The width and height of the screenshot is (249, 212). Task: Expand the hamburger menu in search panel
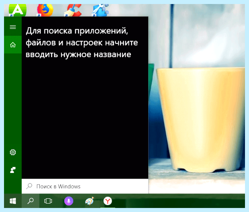coord(13,27)
